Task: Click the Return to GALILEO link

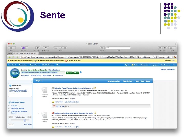Action: click(x=168, y=69)
